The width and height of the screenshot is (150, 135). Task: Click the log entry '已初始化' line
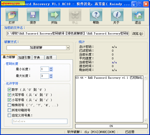coord(109,78)
